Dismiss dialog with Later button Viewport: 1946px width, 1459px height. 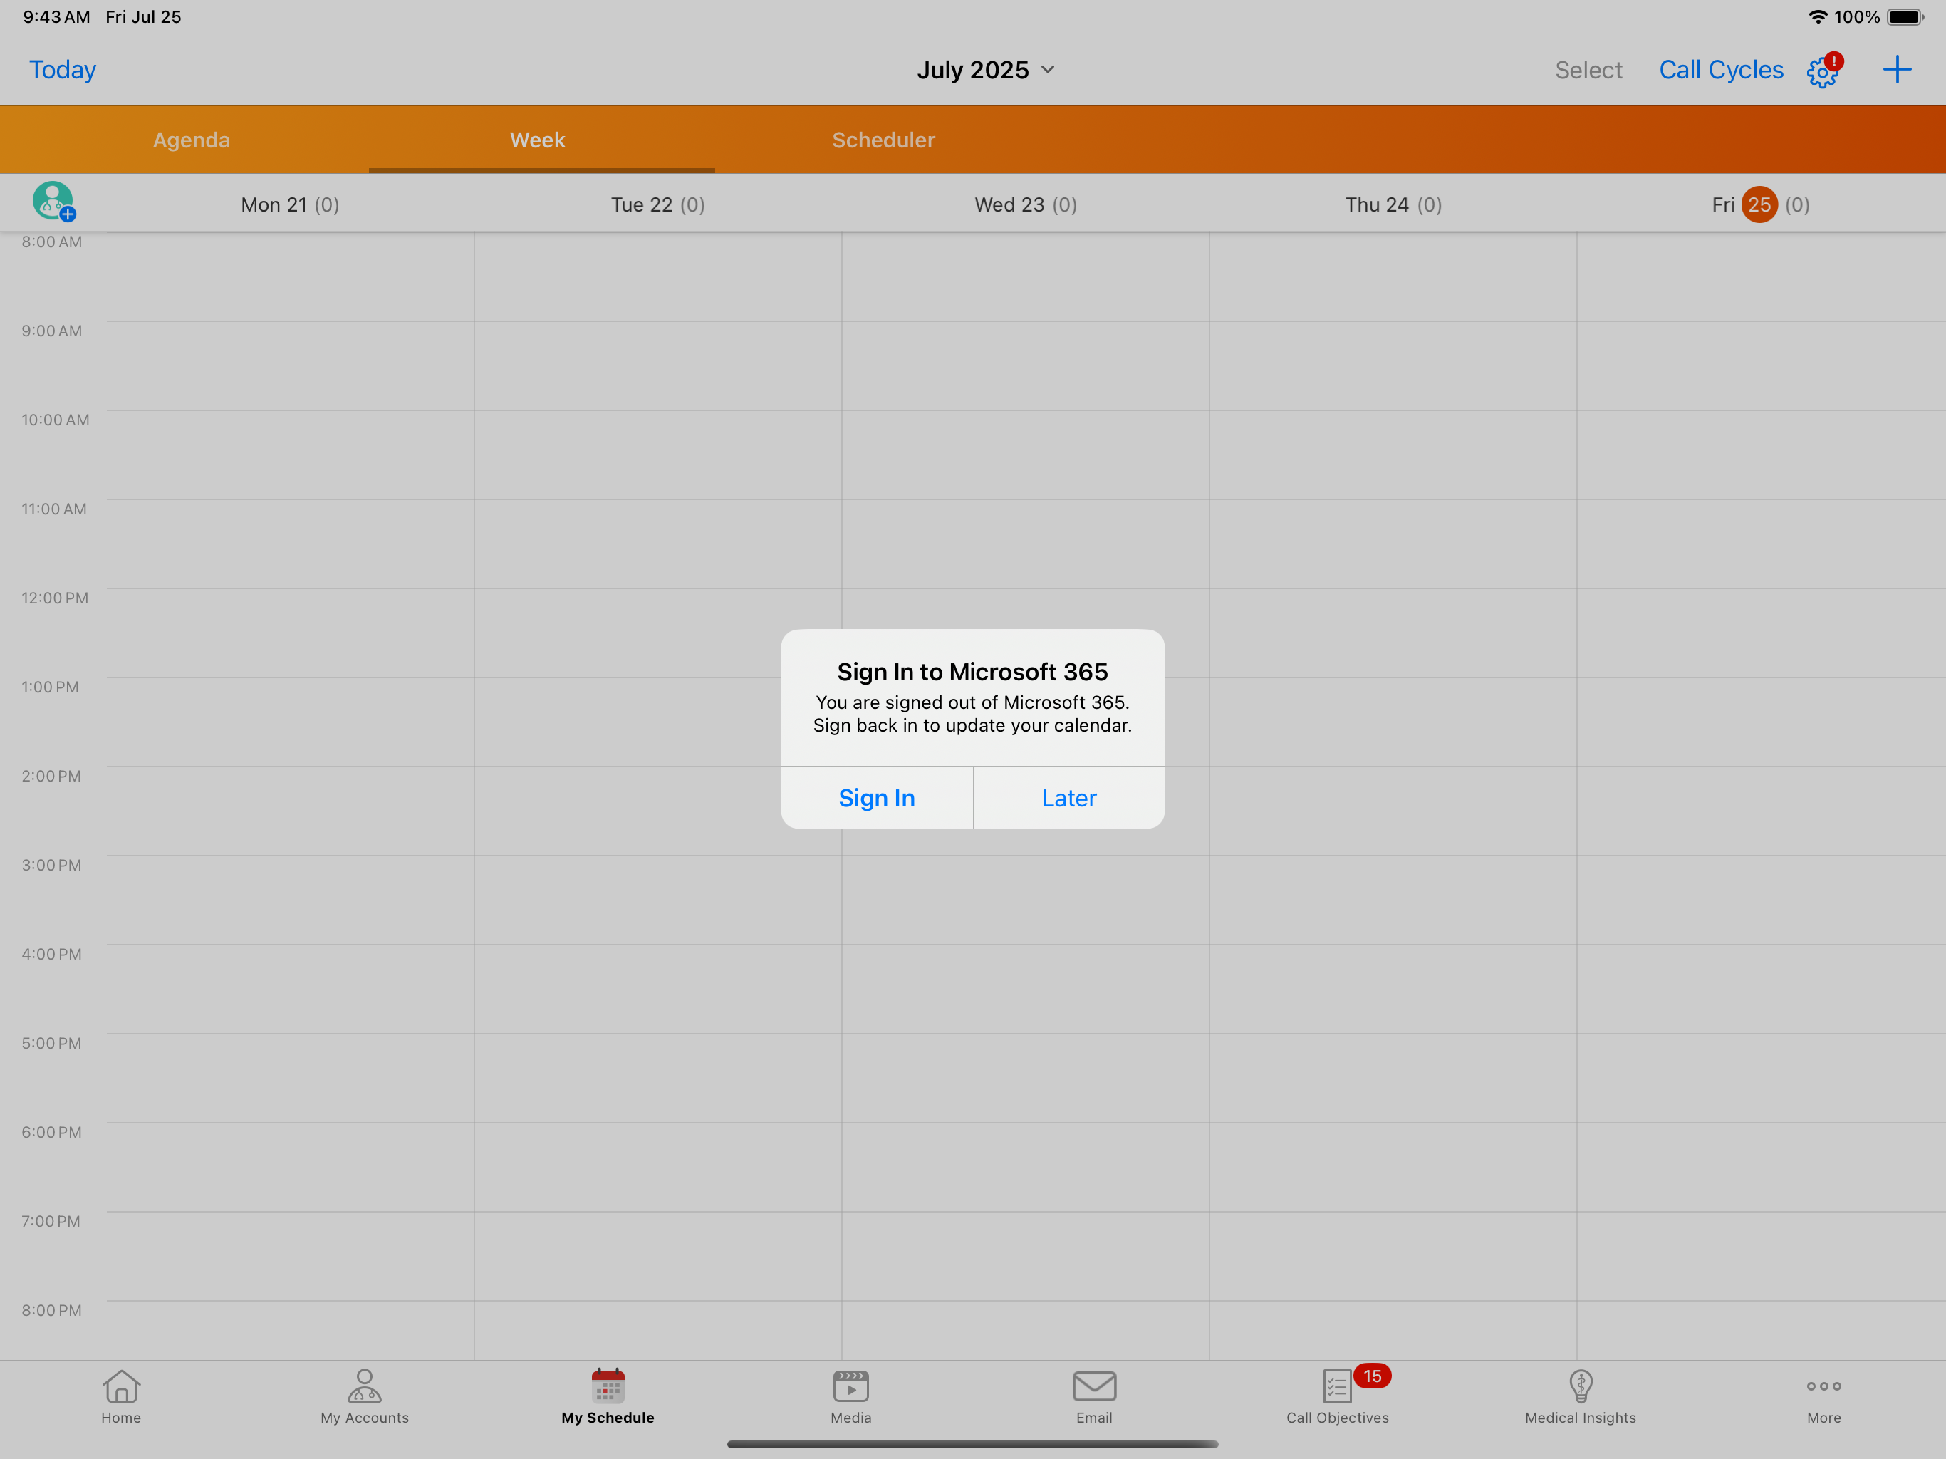click(x=1068, y=797)
